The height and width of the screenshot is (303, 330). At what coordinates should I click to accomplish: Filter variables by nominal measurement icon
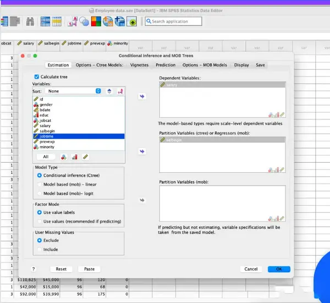(64, 157)
